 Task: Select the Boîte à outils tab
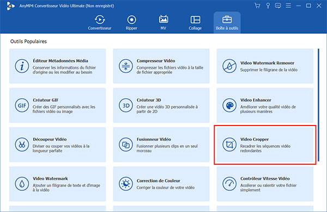(x=227, y=22)
